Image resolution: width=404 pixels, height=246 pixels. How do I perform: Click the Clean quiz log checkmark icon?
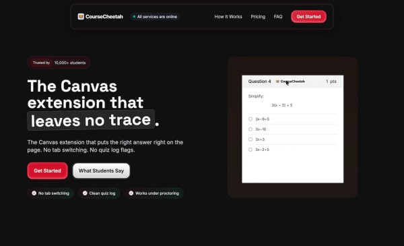pos(85,193)
